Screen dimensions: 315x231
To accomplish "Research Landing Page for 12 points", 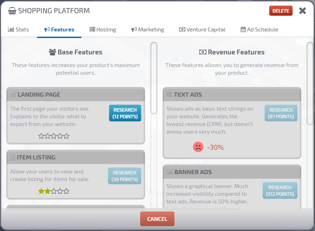I will (x=125, y=113).
